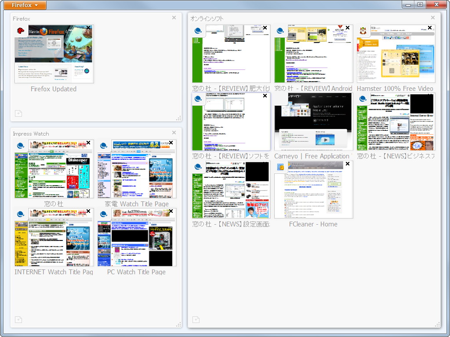Close the entire Impress Watch group
The height and width of the screenshot is (337, 450).
point(174,132)
